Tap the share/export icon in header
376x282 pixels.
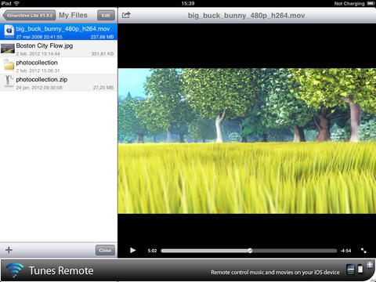point(126,15)
